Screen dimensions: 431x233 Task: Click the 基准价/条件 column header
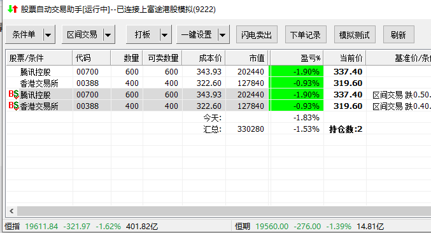point(399,58)
